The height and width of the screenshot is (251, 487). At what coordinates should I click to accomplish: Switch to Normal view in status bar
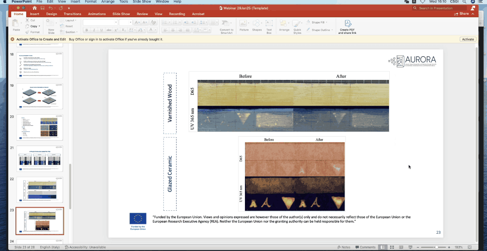(383, 247)
